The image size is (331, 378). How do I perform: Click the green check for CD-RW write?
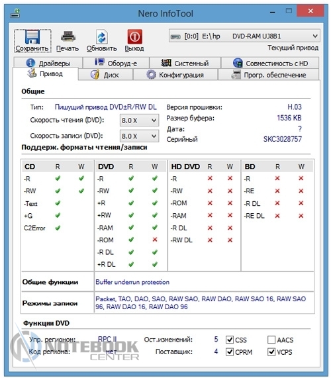pos(81,191)
